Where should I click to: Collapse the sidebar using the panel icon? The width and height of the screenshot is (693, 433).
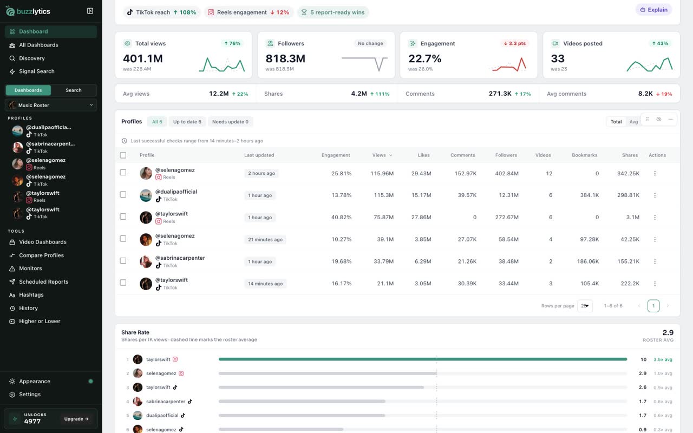[x=90, y=11]
